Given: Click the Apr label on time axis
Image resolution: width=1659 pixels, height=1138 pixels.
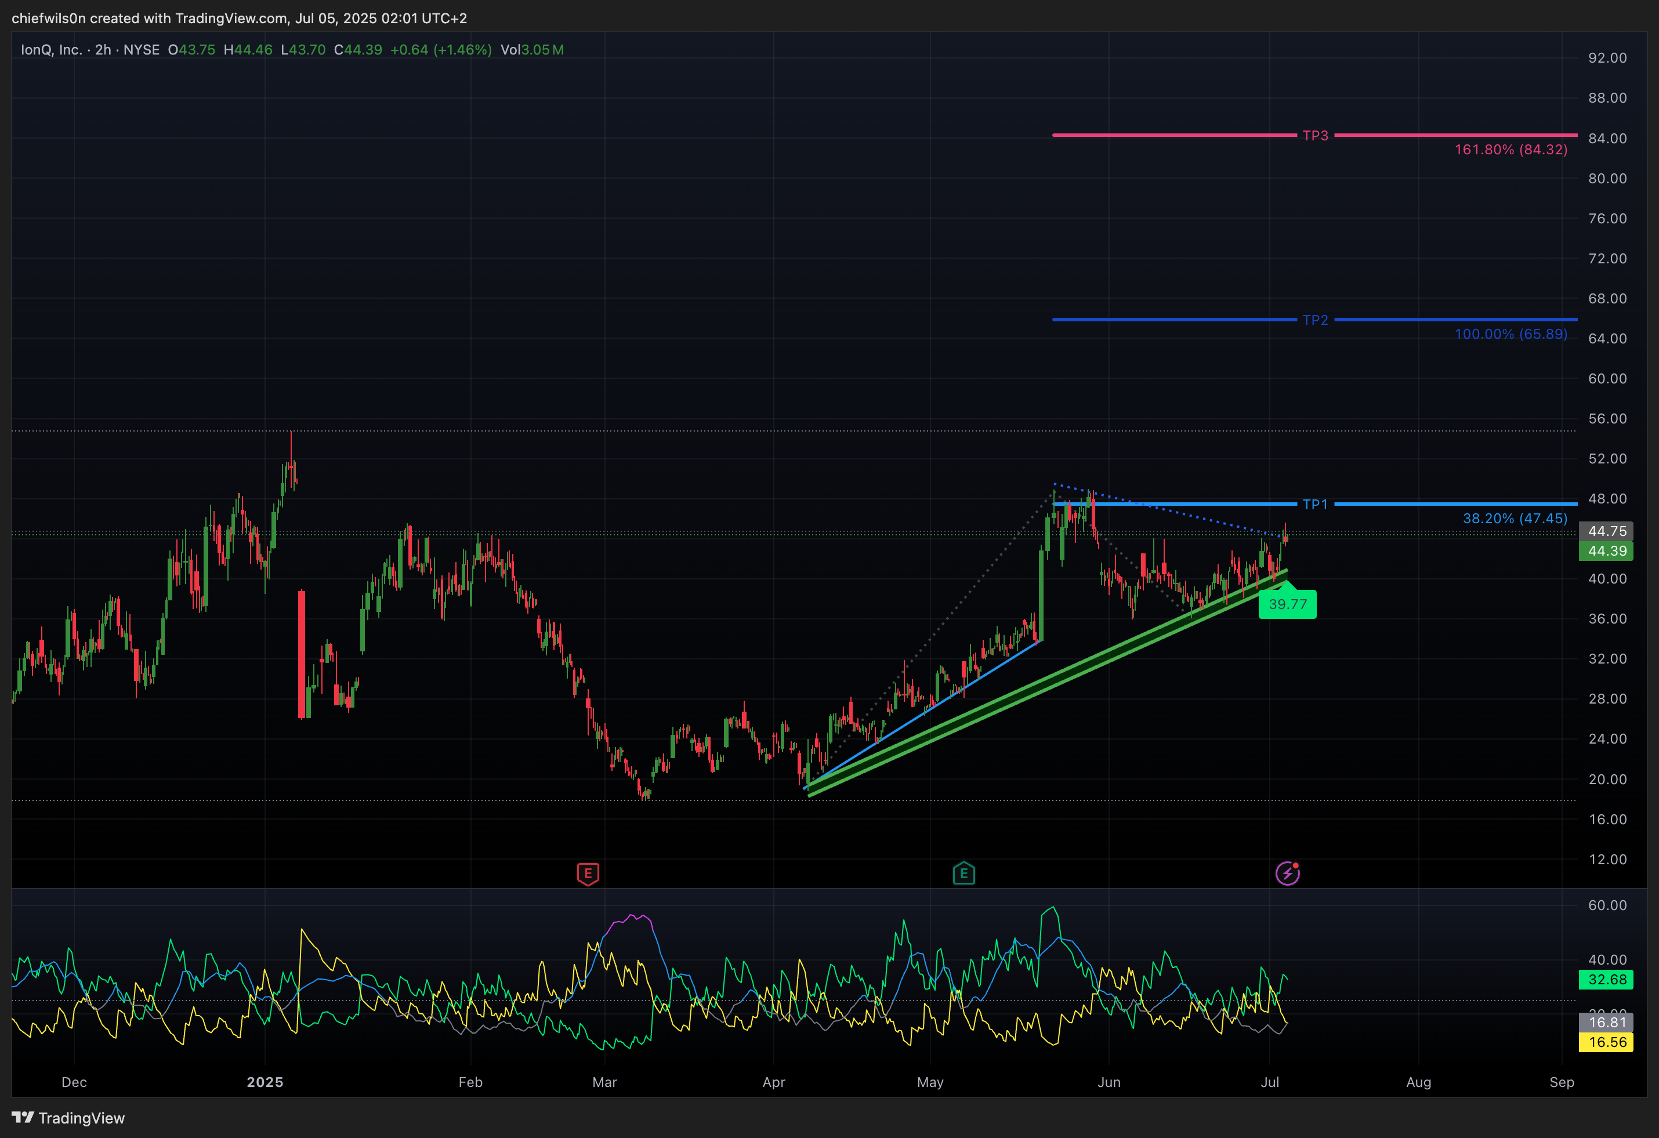Looking at the screenshot, I should tap(774, 1082).
